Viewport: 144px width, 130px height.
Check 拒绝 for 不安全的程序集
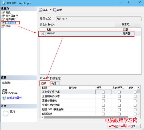[x=135, y=92]
